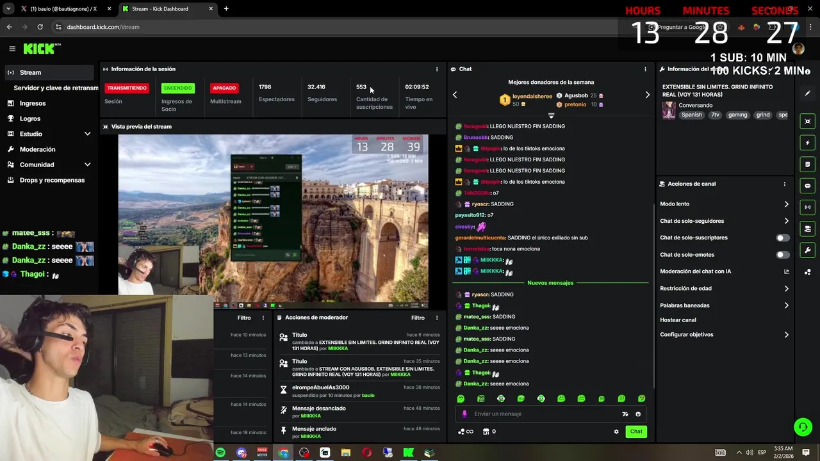820x461 pixels.
Task: Click Hostear canal
Action: (678, 319)
